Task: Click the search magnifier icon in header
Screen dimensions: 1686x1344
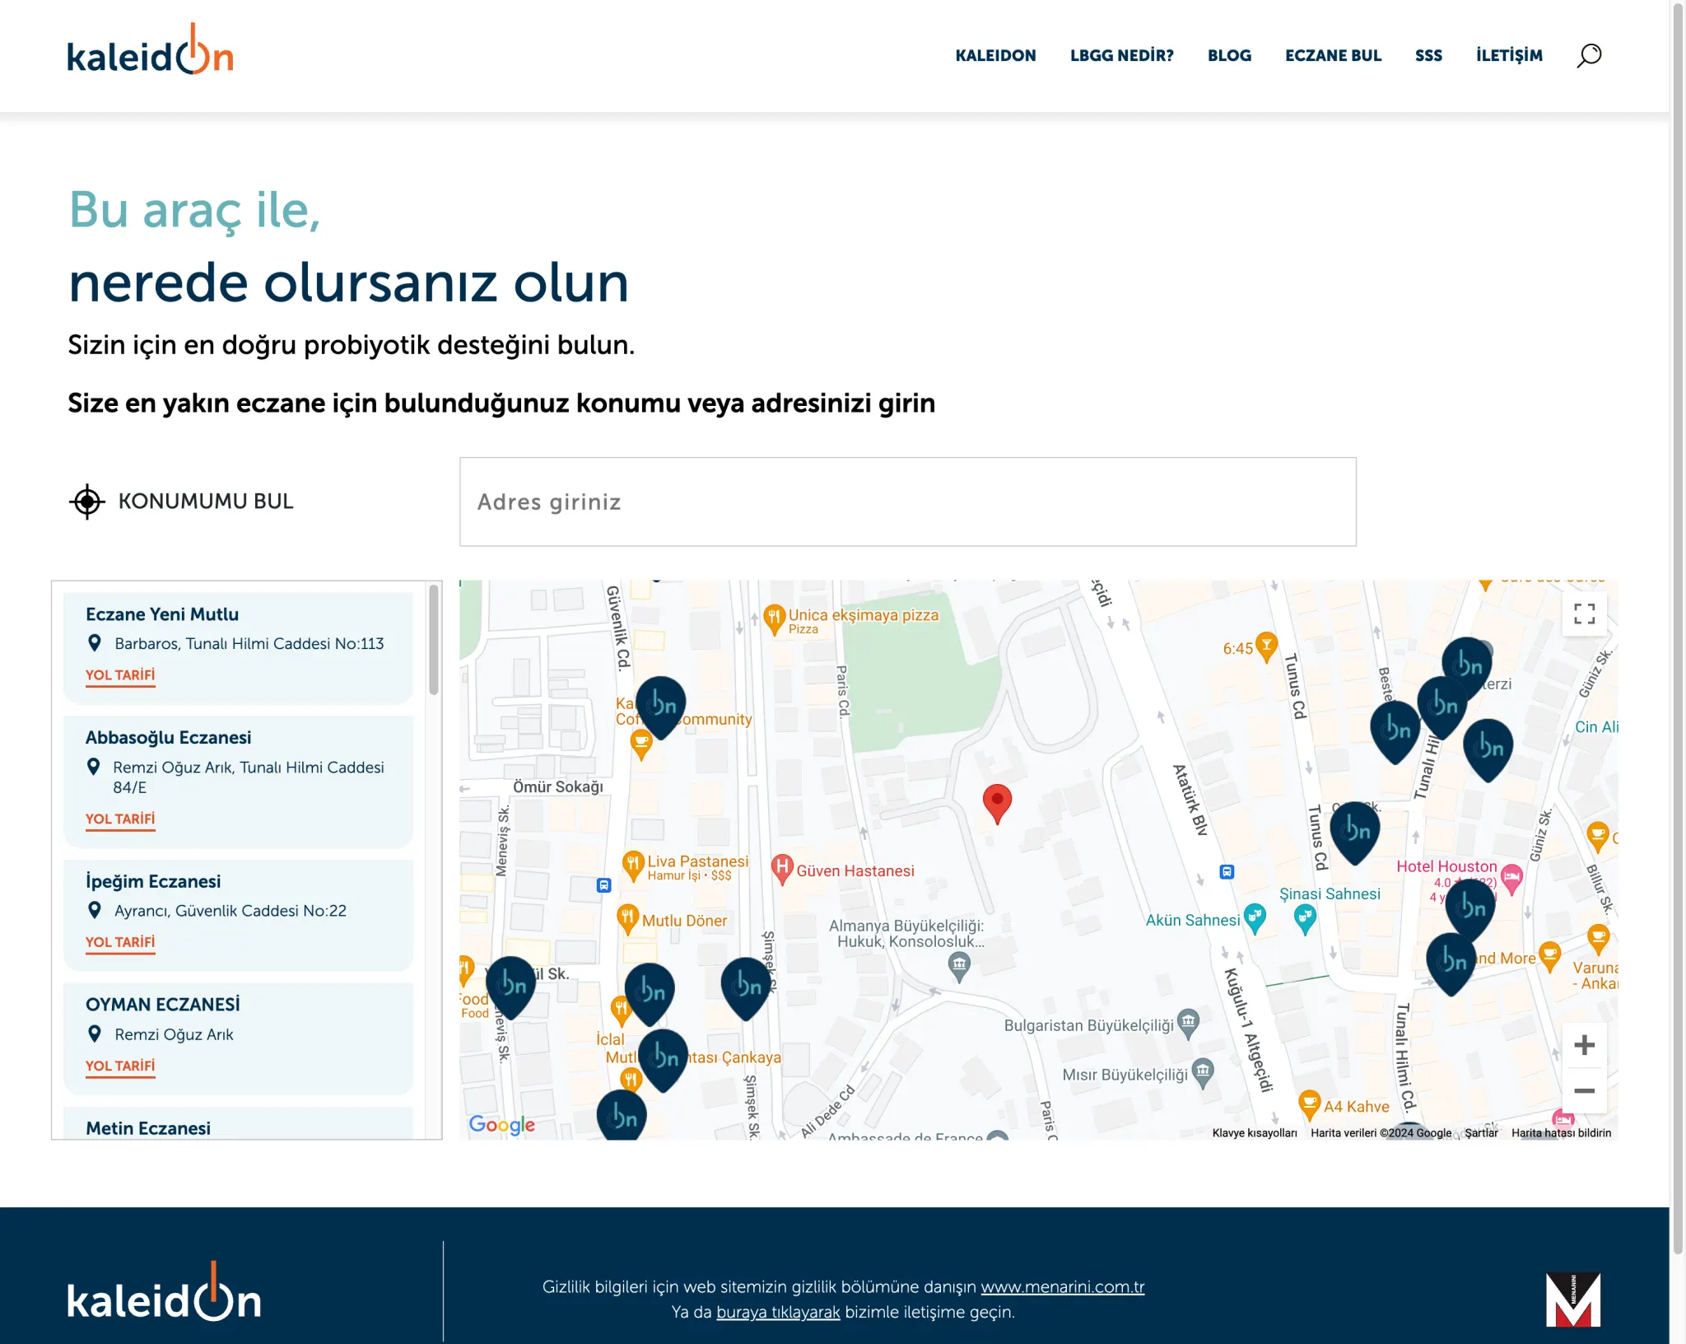Action: (1589, 55)
